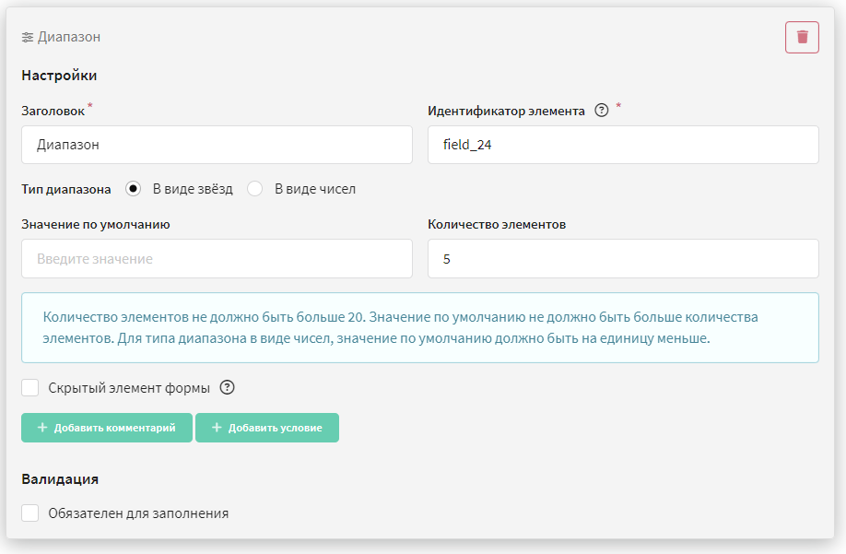Viewport: 846px width, 554px height.
Task: Check Обязателен для заполнения
Action: (x=30, y=513)
